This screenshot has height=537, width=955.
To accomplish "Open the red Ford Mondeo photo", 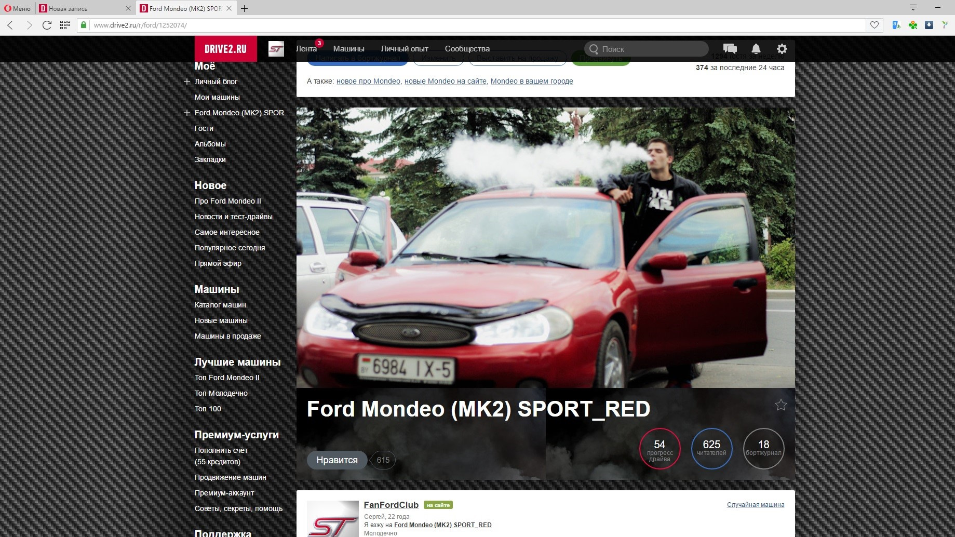I will coord(545,248).
